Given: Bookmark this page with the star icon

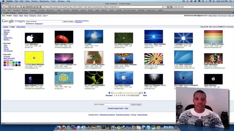Looking at the screenshot, I should (x=163, y=7).
